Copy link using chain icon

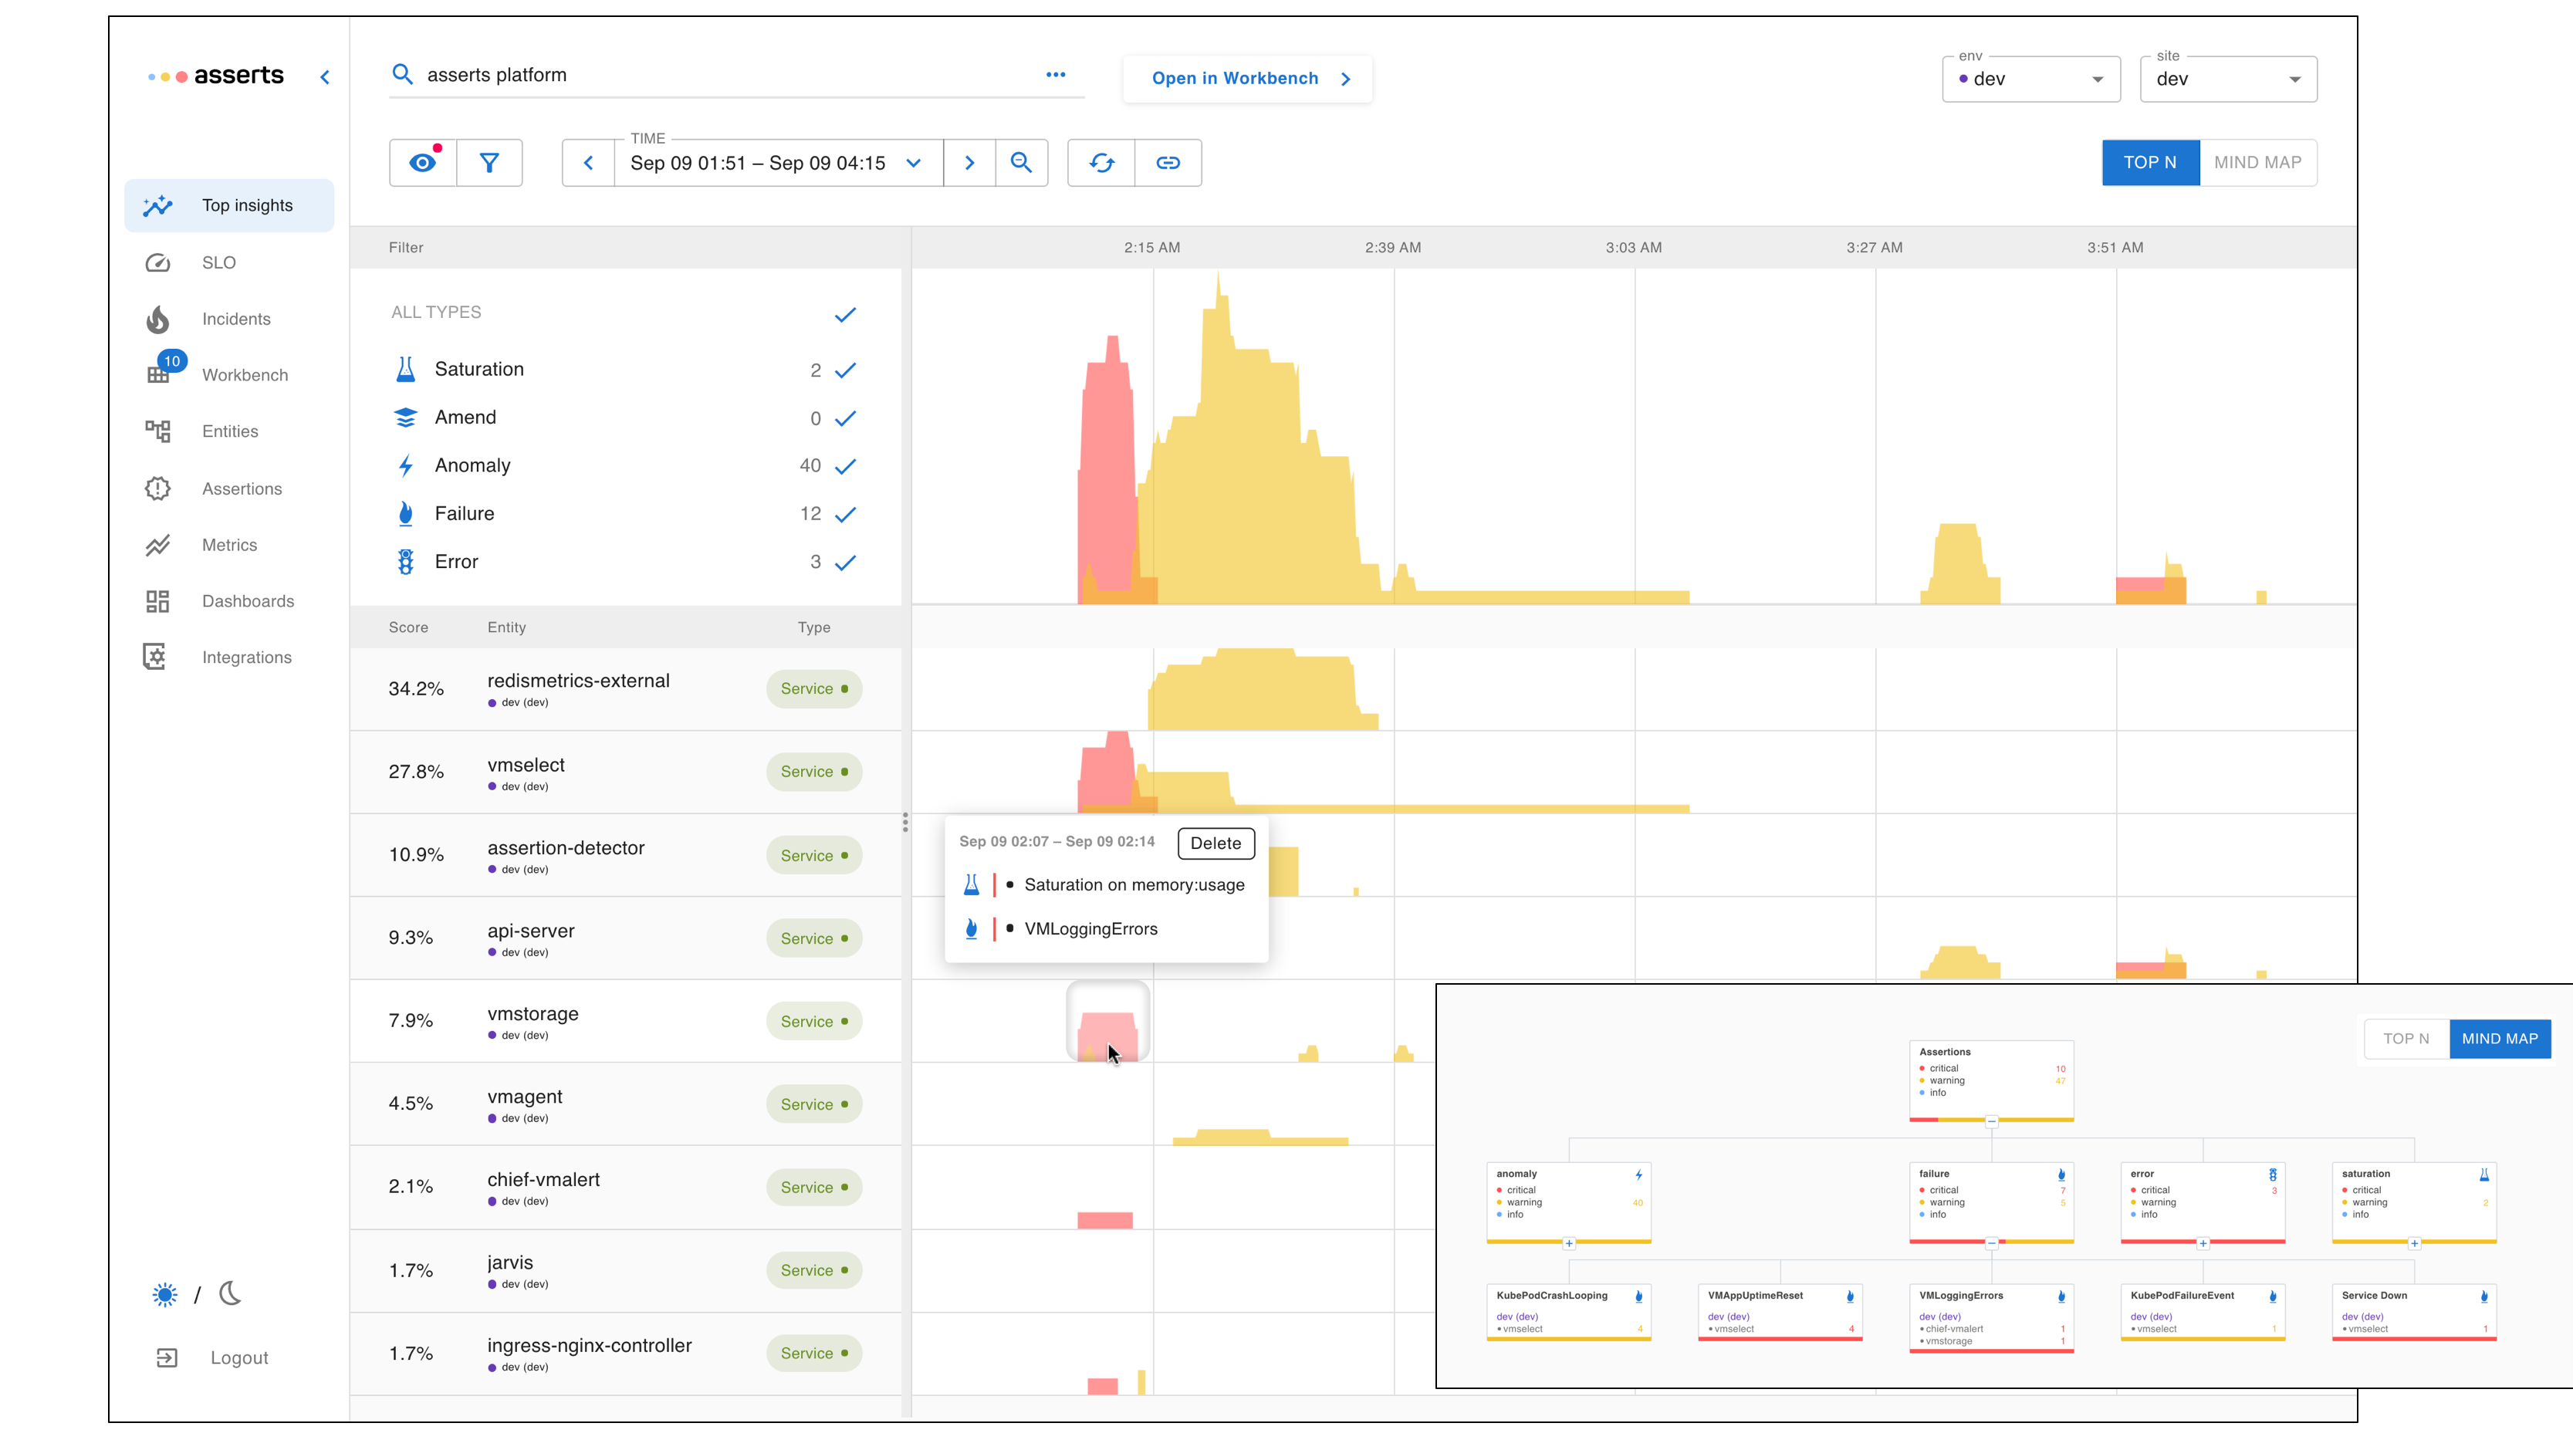[x=1168, y=163]
